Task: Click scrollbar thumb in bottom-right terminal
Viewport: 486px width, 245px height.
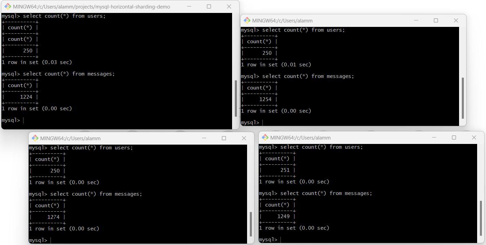Action: click(x=481, y=219)
